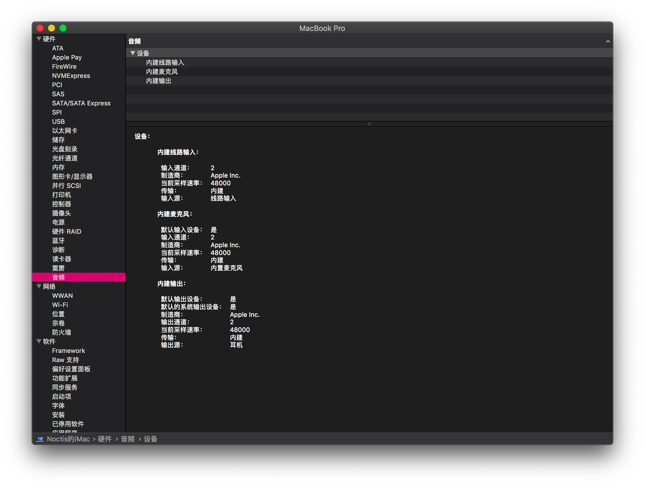This screenshot has height=487, width=645.
Task: Click 硬件 in the bottom path bar
Action: [105, 439]
